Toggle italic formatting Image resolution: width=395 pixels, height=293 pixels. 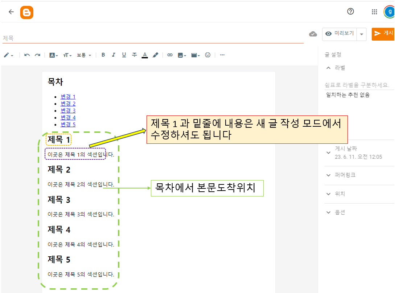coord(113,55)
